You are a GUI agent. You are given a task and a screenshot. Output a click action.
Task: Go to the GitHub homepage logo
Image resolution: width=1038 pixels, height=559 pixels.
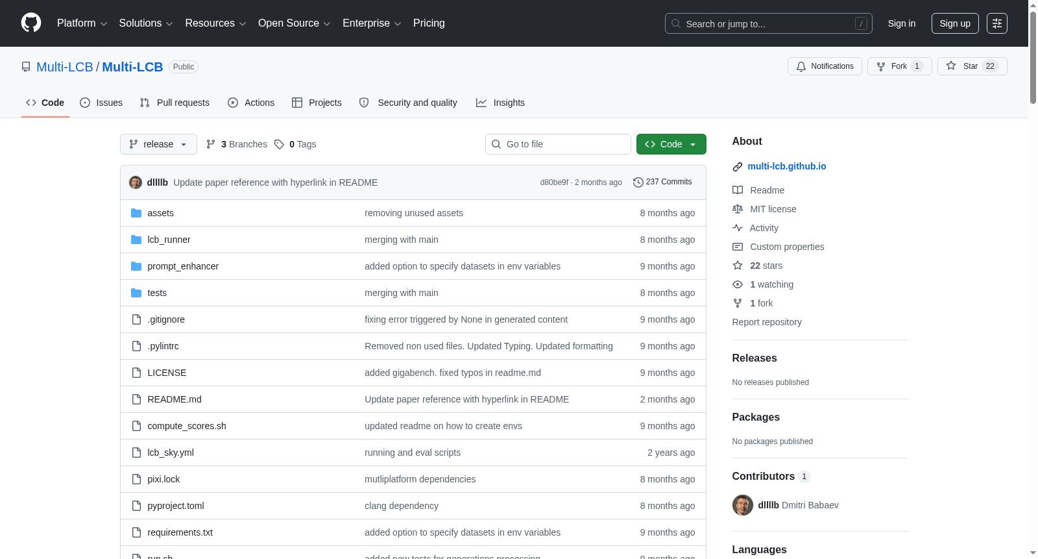tap(31, 23)
